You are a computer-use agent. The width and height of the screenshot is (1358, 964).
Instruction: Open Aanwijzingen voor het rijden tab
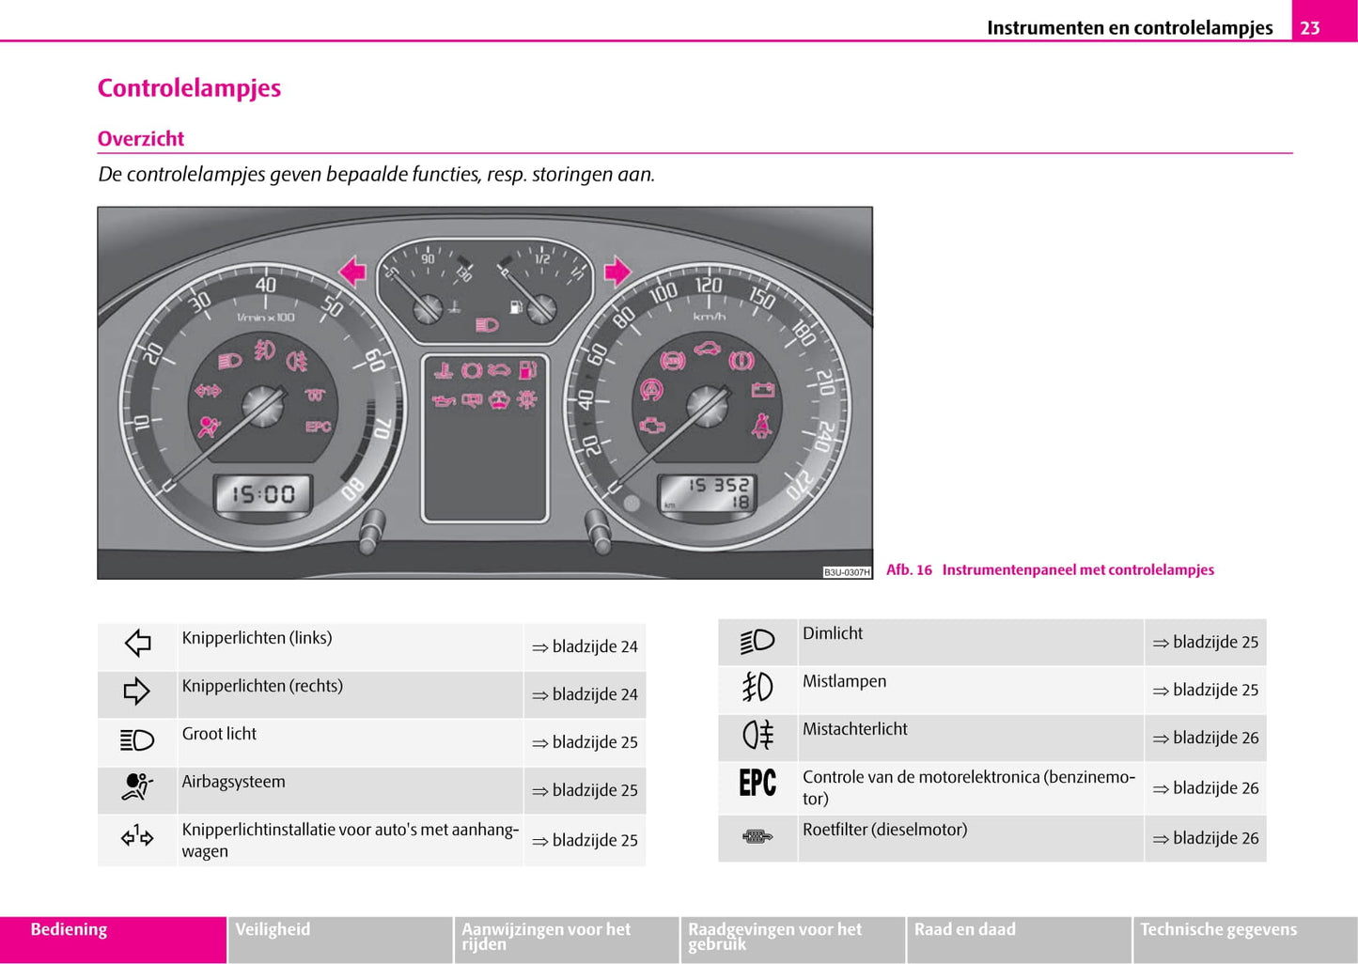click(x=566, y=939)
